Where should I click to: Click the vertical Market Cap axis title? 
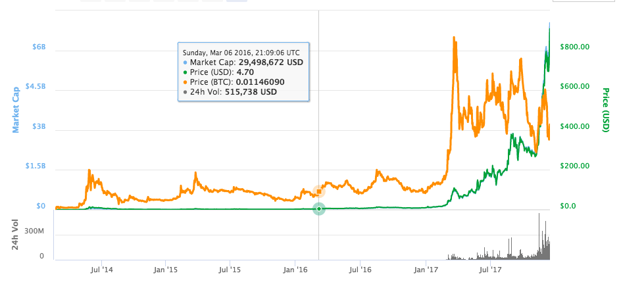pos(16,110)
